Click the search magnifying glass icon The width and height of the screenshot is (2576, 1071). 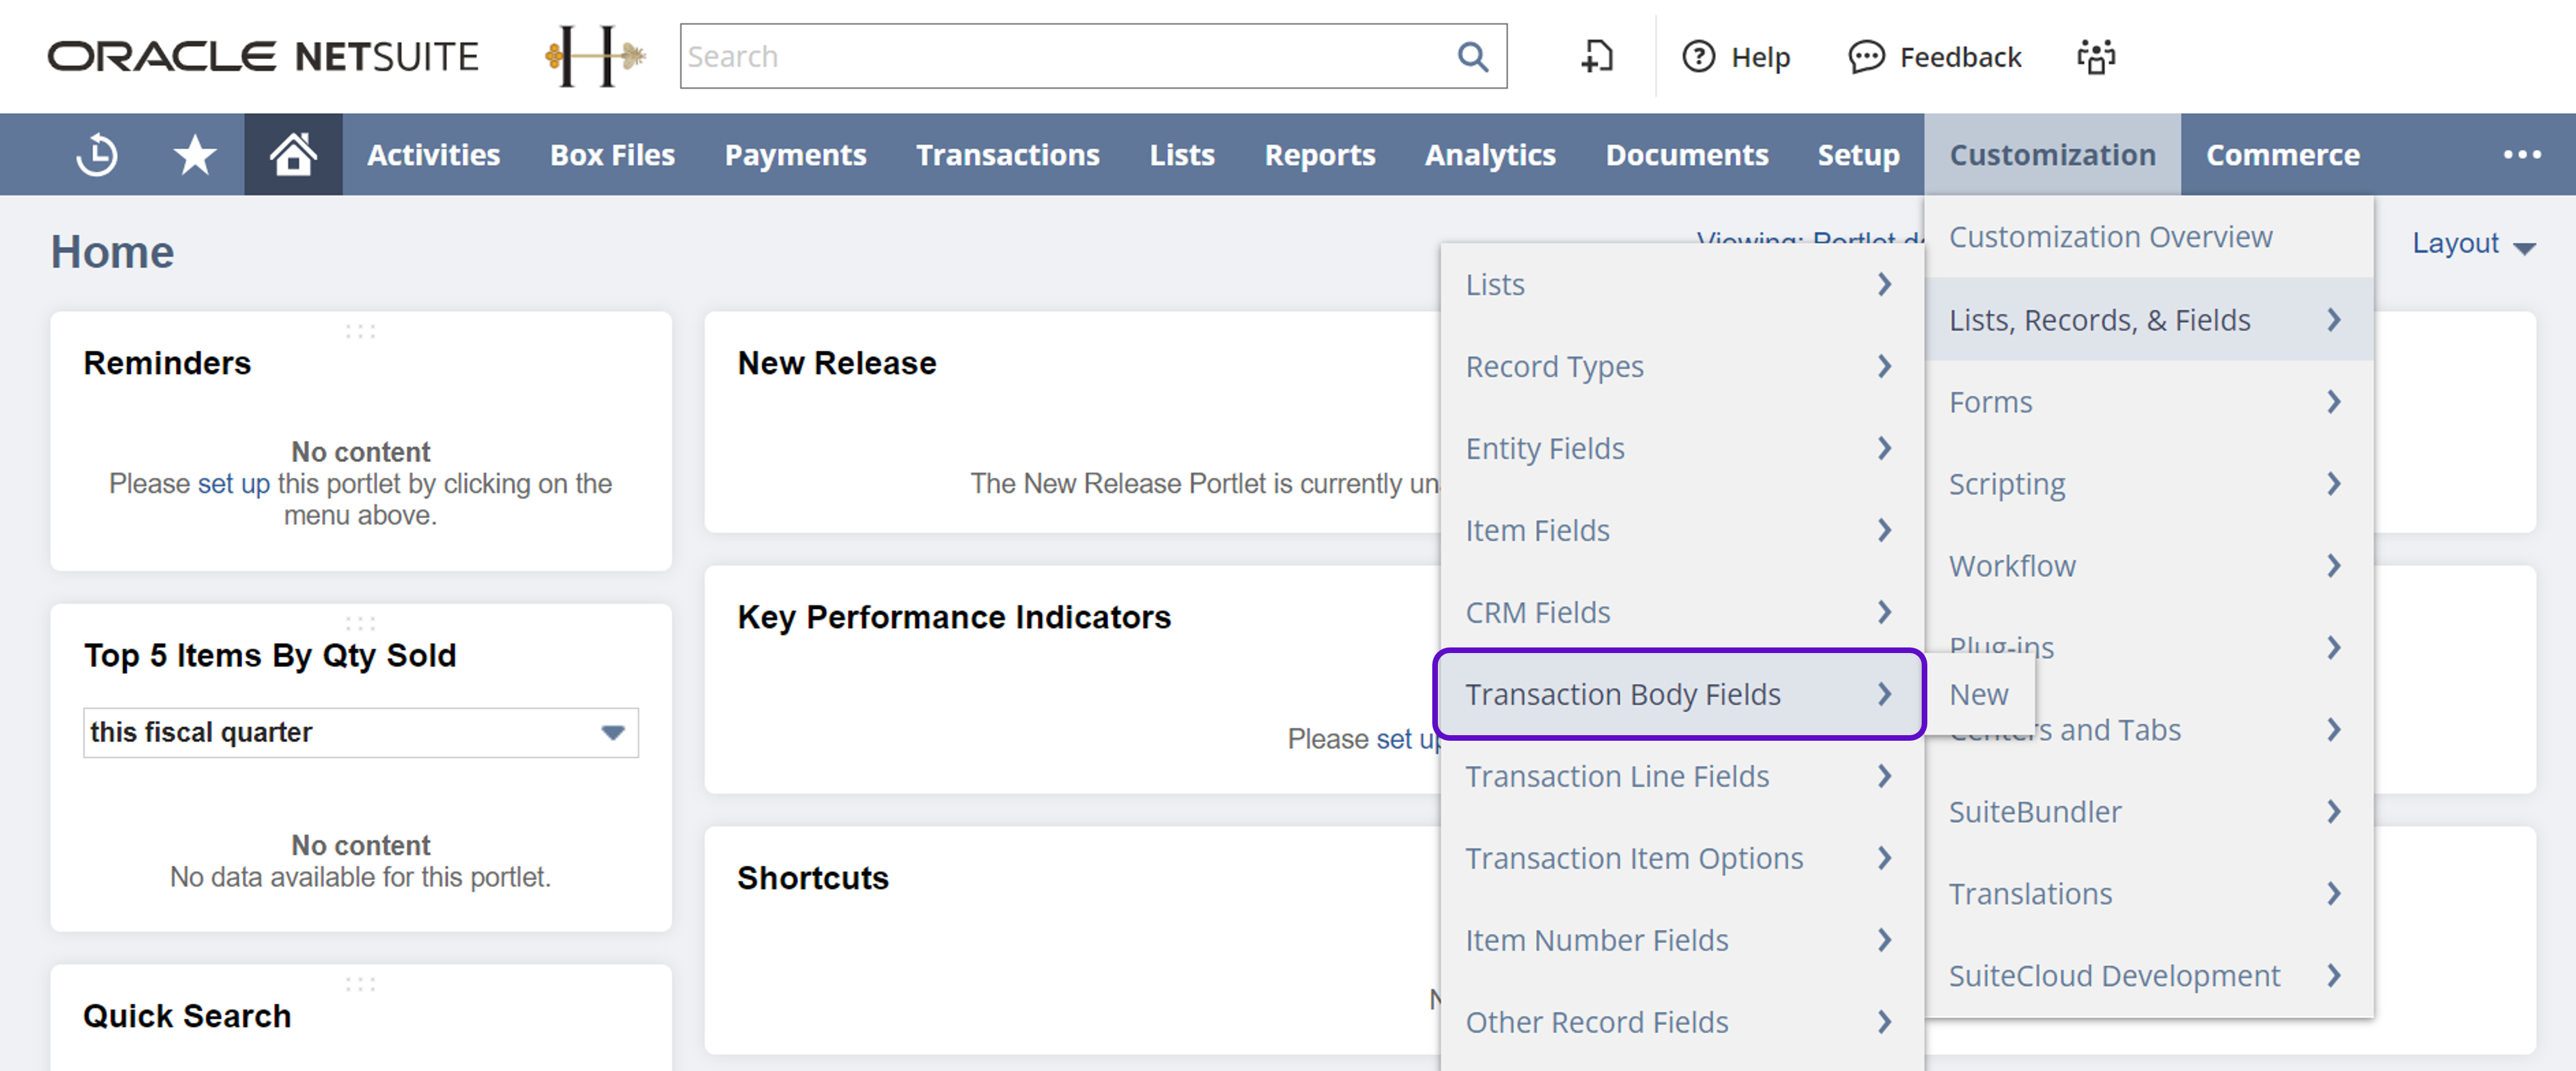(1472, 57)
